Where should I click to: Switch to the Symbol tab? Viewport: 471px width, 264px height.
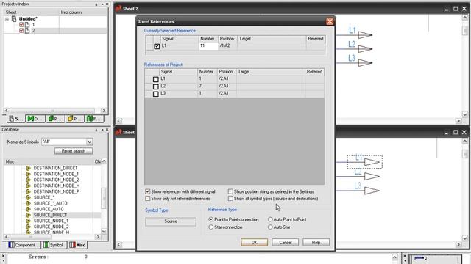coord(54,245)
